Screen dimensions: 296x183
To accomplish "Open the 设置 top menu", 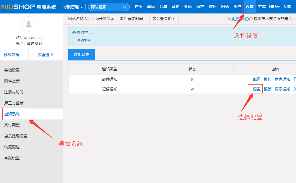I will pyautogui.click(x=250, y=7).
